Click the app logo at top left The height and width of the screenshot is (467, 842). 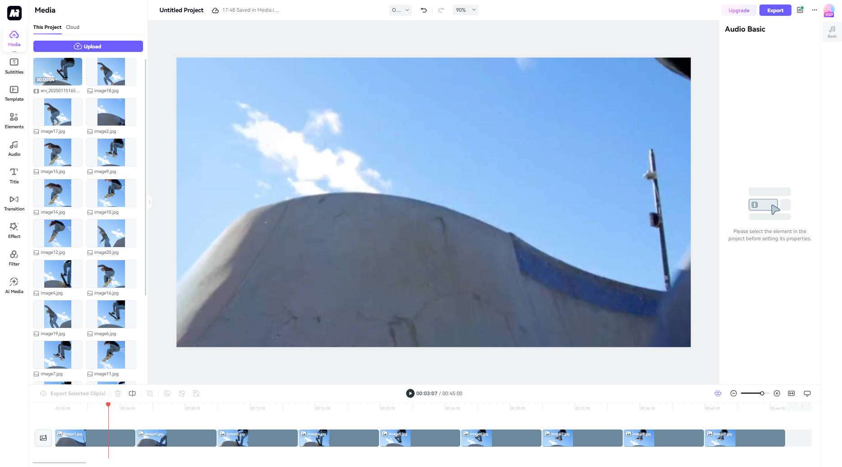point(14,13)
